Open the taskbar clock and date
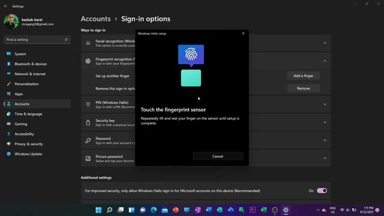Image resolution: width=384 pixels, height=216 pixels. coord(367,210)
